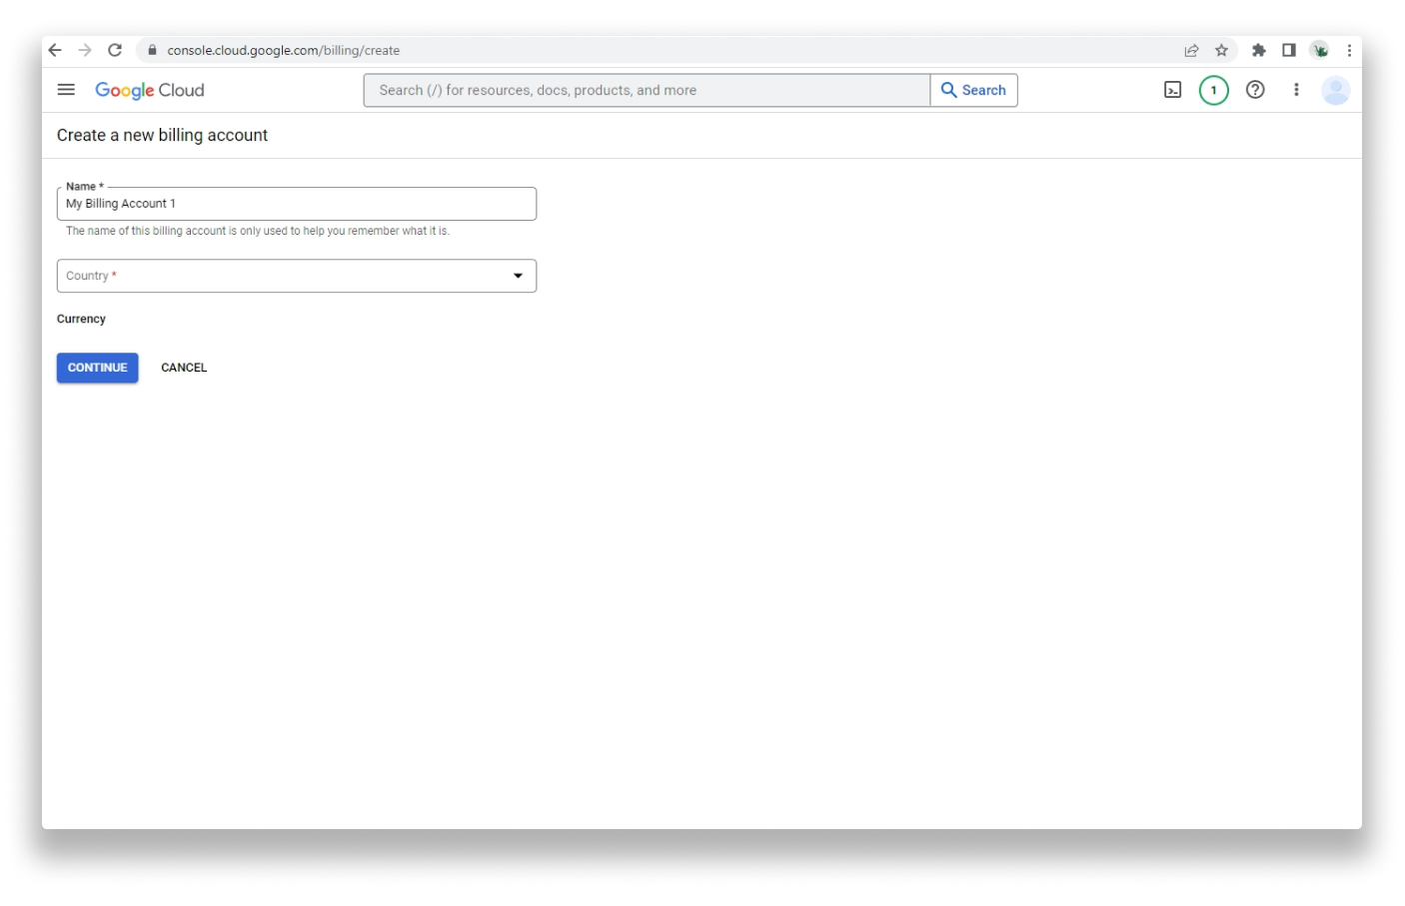Toggle the browser side panel icon
Viewport: 1405px width, 906px height.
pyautogui.click(x=1289, y=50)
